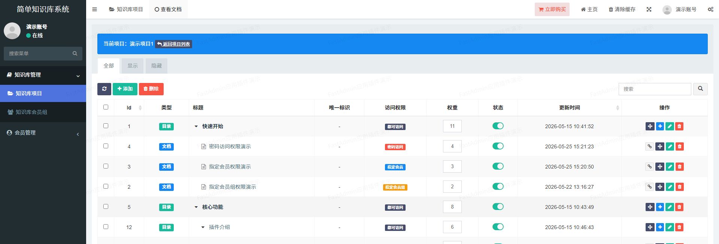This screenshot has height=244, width=719.
Task: Switch to the 全部 tab
Action: point(109,66)
